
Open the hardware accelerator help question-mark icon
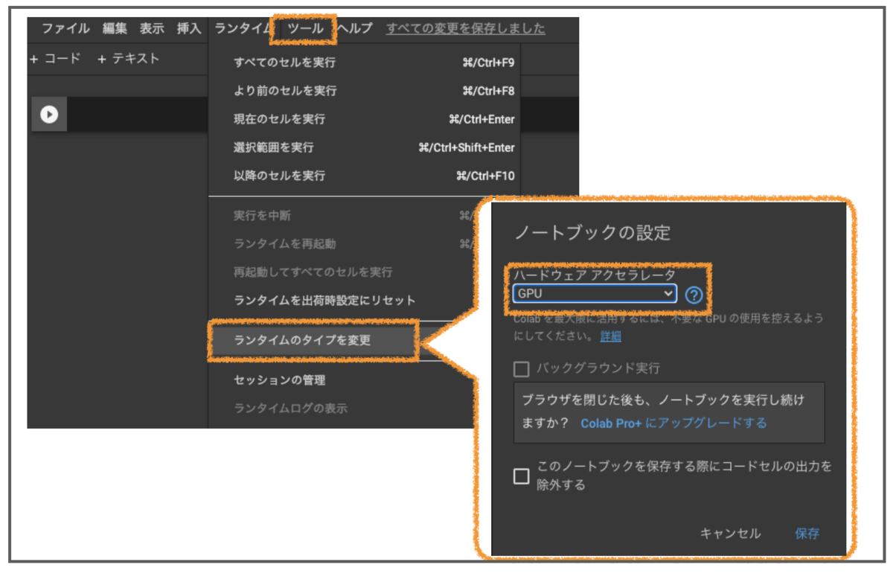[x=694, y=295]
